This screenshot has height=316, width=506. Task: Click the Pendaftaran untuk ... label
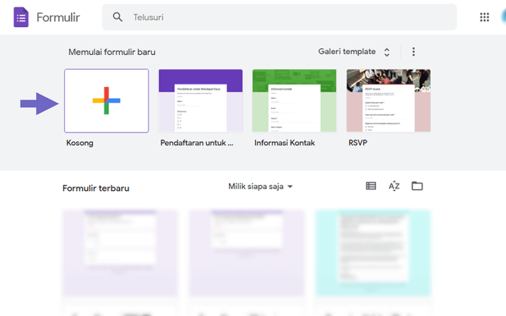(x=197, y=143)
